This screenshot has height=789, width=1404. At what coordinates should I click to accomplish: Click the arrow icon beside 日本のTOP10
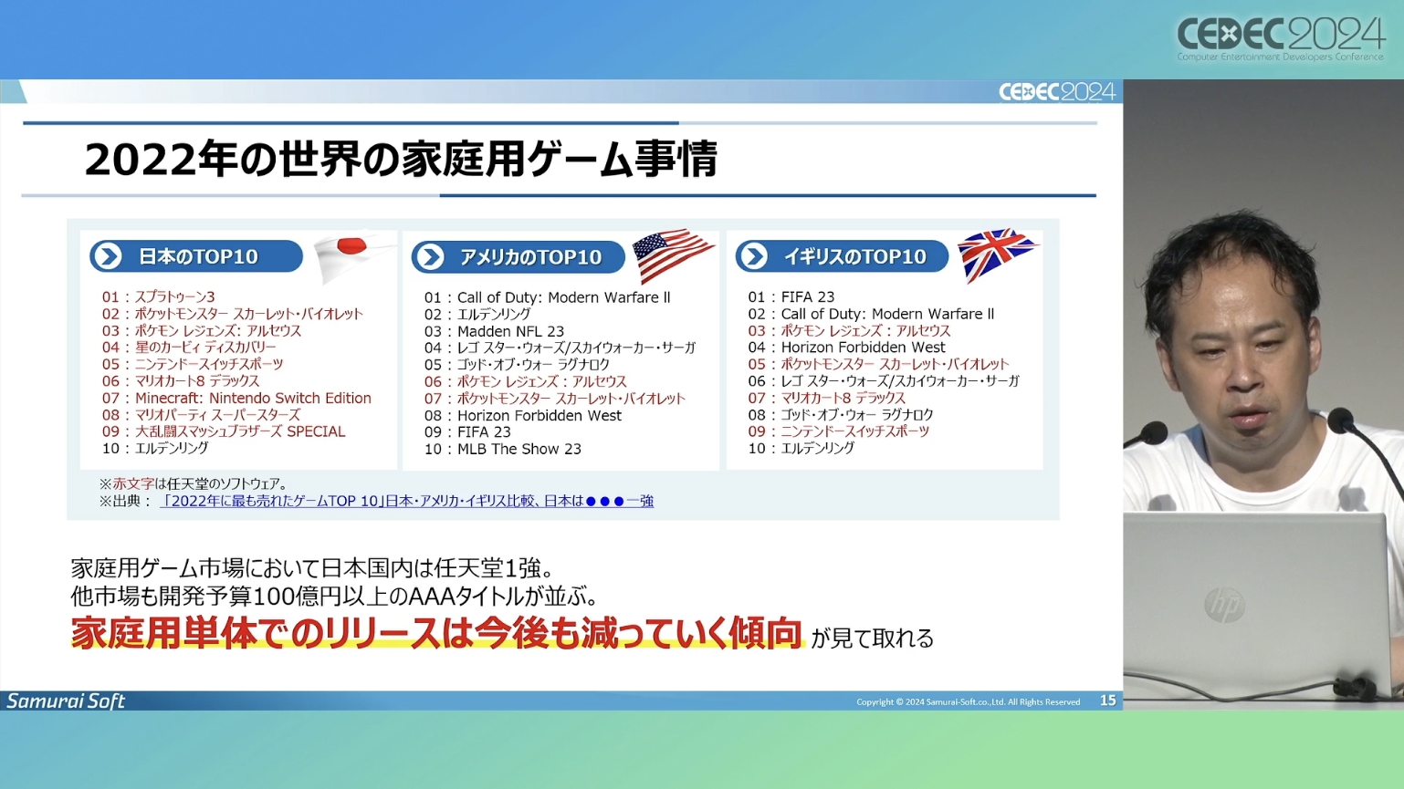108,256
